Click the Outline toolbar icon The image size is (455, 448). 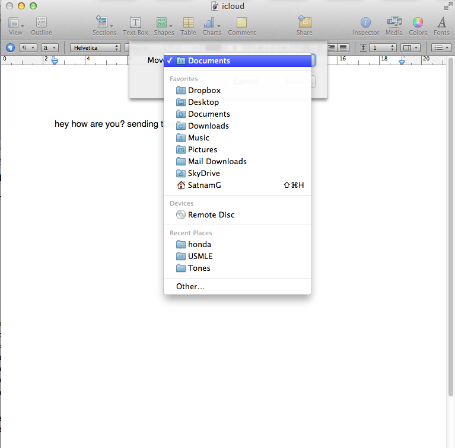click(x=41, y=25)
